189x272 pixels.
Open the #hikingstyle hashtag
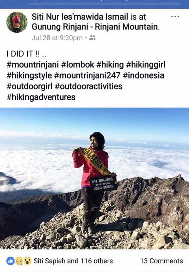coord(29,75)
